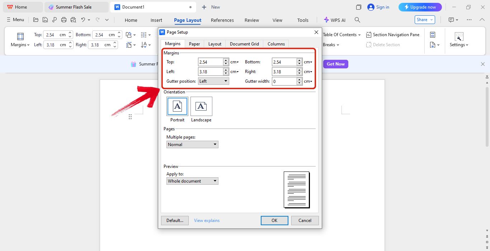Click the page orientation icon in ribbon
This screenshot has width=490, height=251.
point(129,35)
